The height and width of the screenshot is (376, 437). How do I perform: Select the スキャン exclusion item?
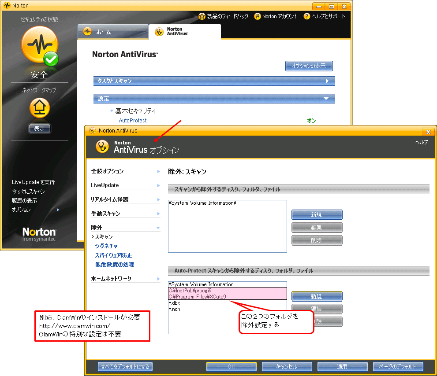(x=104, y=237)
